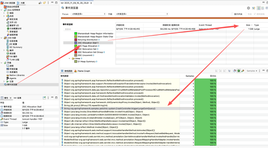Open the GC Summary page
The width and height of the screenshot is (268, 148).
click(15, 47)
